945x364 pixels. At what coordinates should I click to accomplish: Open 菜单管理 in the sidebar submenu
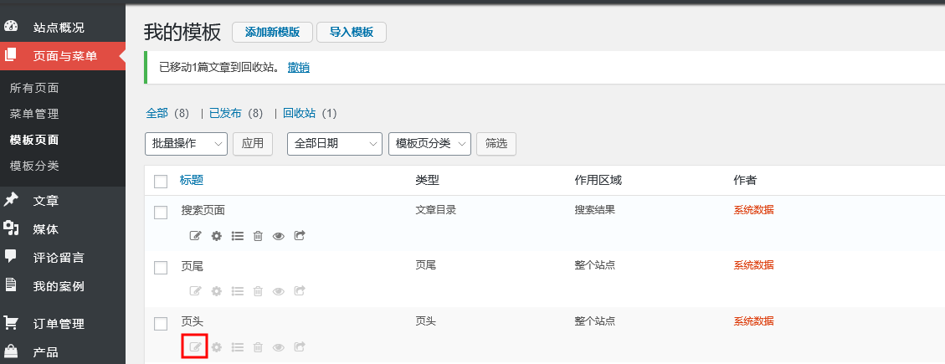pyautogui.click(x=33, y=114)
